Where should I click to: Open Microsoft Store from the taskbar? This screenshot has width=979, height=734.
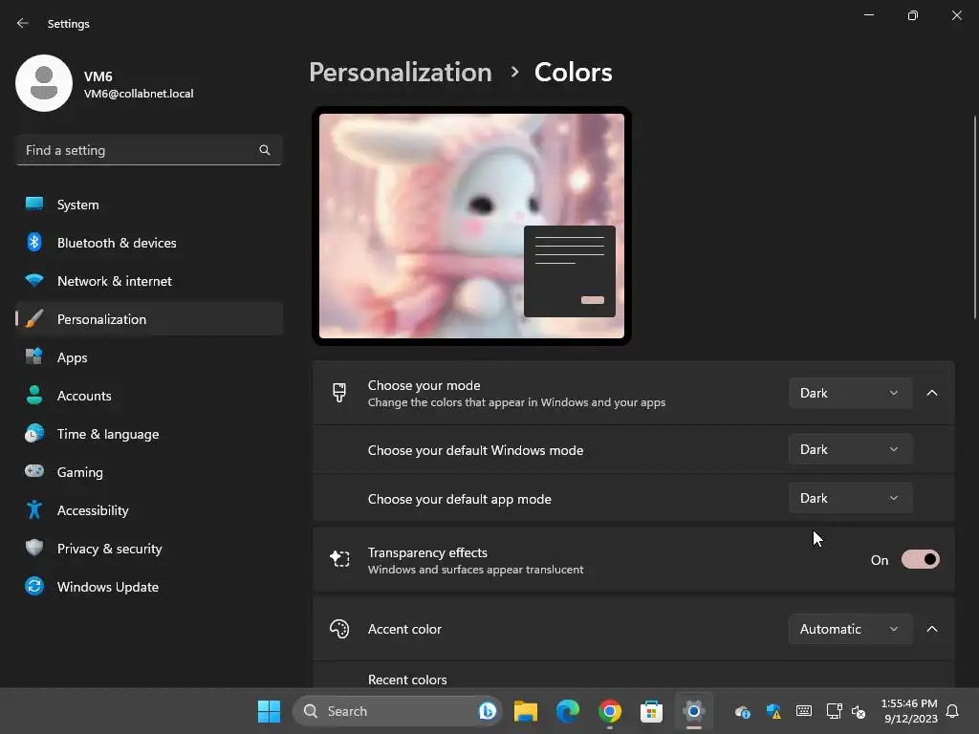click(651, 711)
